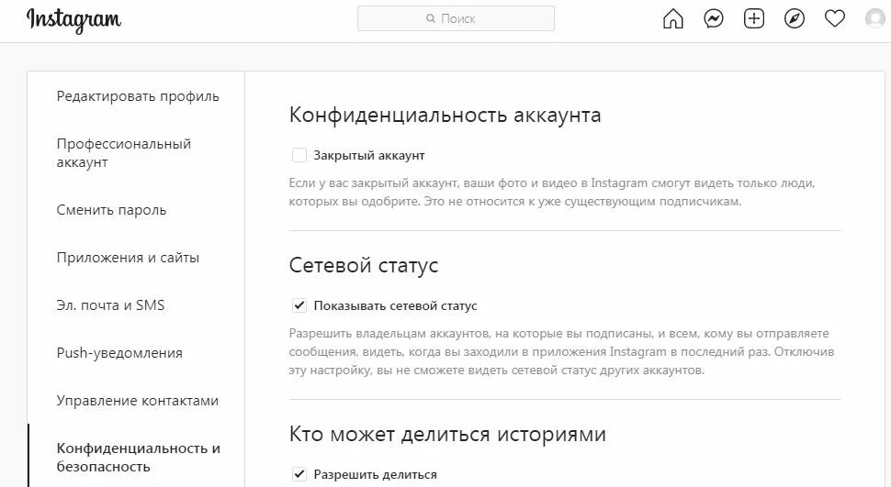891x487 pixels.
Task: Open the Explore compass icon
Action: [x=794, y=18]
